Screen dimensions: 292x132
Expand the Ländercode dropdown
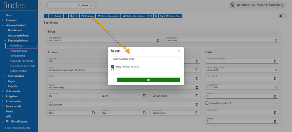(95, 96)
